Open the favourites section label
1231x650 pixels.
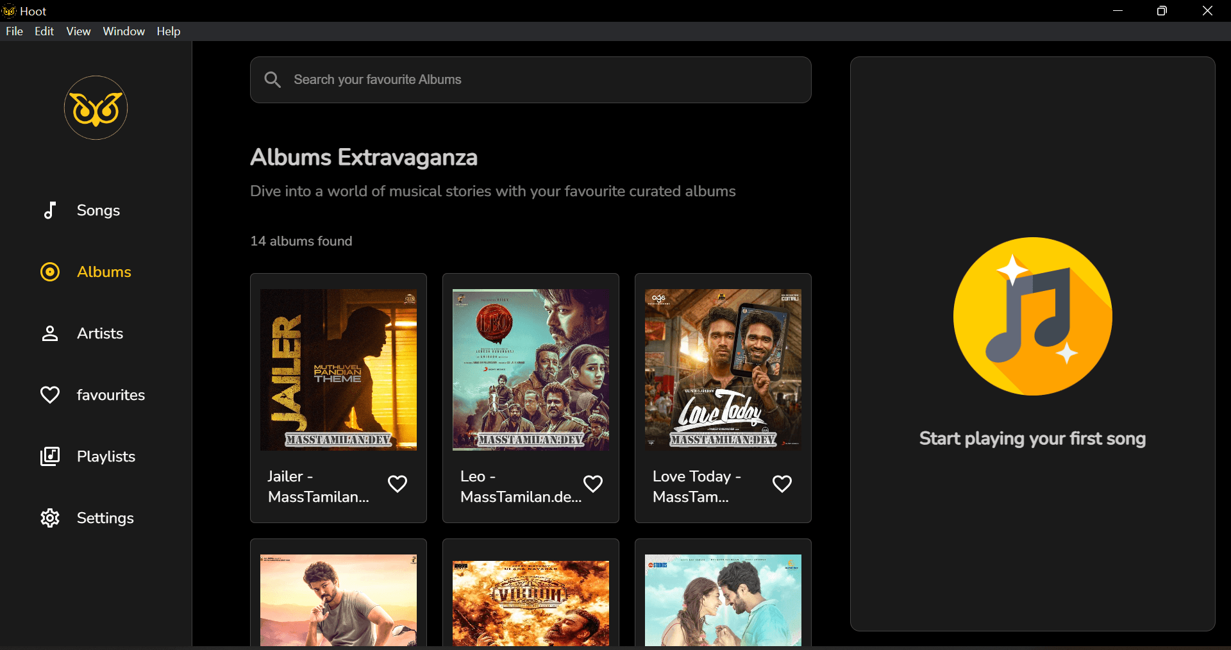click(x=111, y=395)
